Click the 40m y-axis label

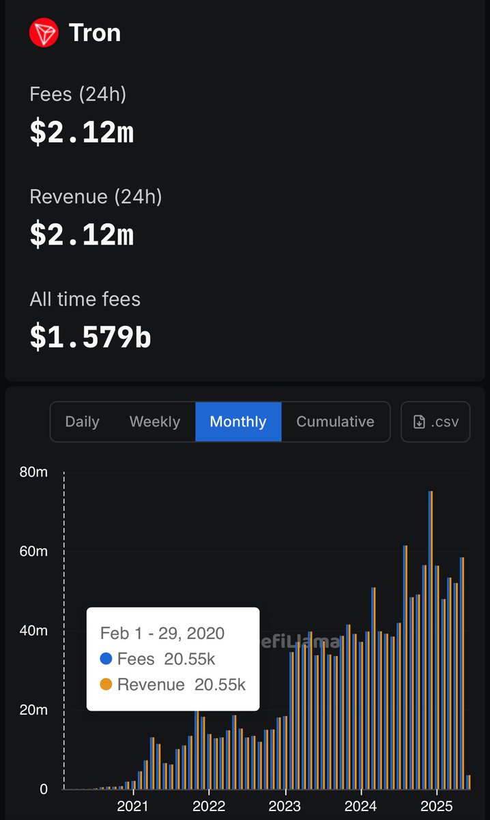tap(33, 631)
